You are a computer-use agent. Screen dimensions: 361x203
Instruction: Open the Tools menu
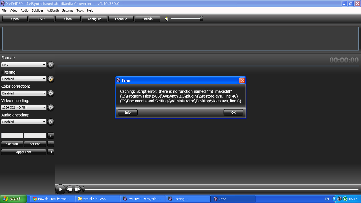pos(80,10)
